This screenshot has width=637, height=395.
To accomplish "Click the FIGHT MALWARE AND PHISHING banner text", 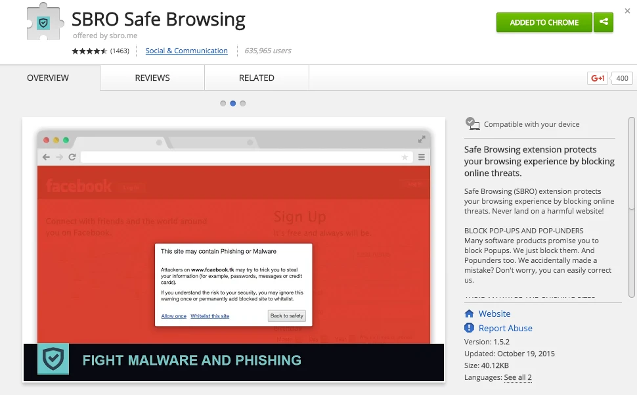I will 192,360.
